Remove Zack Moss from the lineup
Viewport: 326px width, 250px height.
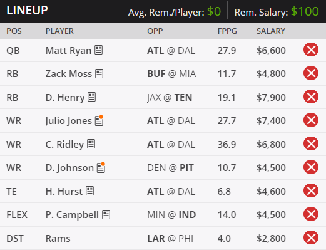pyautogui.click(x=311, y=73)
